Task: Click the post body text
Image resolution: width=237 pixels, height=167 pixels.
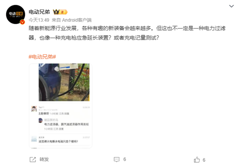Action: [x=127, y=33]
